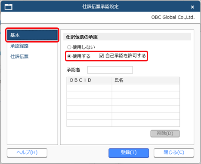Image resolution: width=201 pixels, height=164 pixels.
Task: Select the 使用しない radio button
Action: [69, 47]
